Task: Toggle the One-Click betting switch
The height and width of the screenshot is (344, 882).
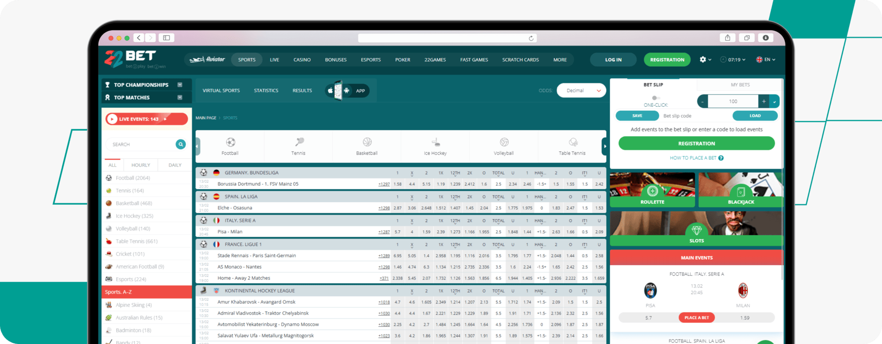Action: [656, 98]
